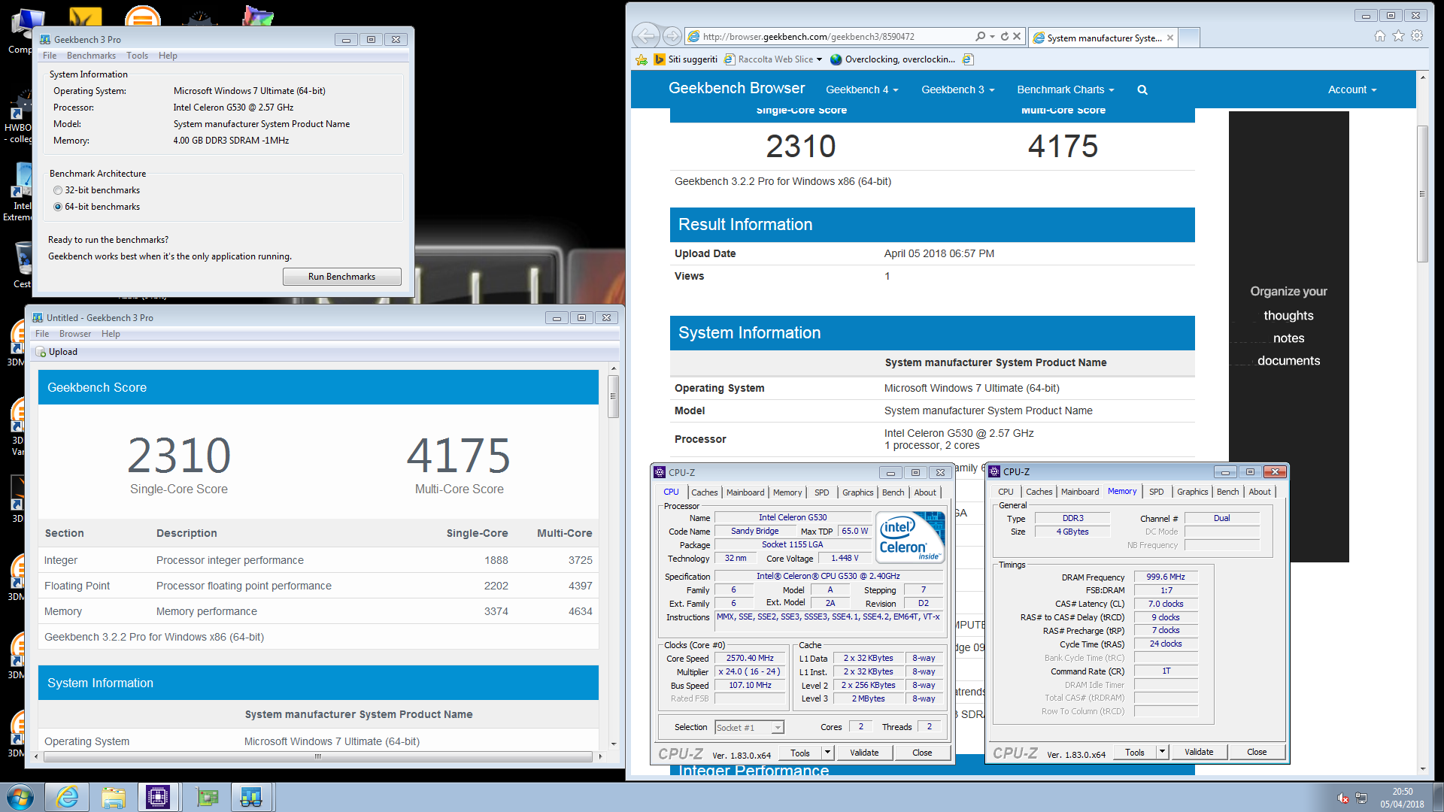Open Caches tab in left CPU-Z
The width and height of the screenshot is (1444, 812).
click(x=705, y=492)
